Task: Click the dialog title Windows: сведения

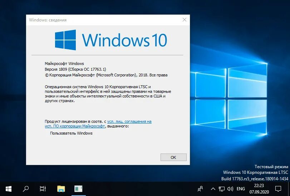Action: (48, 20)
